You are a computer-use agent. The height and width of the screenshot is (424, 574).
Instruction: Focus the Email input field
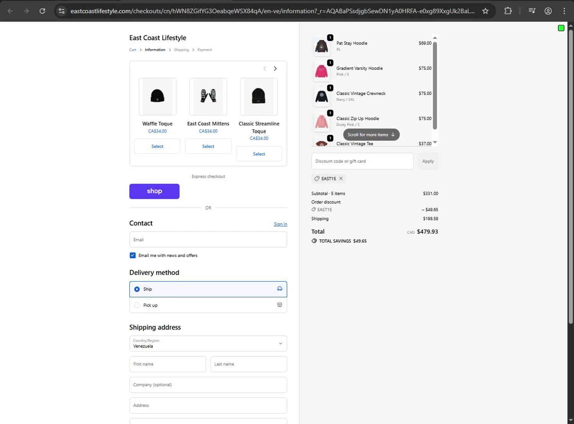pos(208,239)
